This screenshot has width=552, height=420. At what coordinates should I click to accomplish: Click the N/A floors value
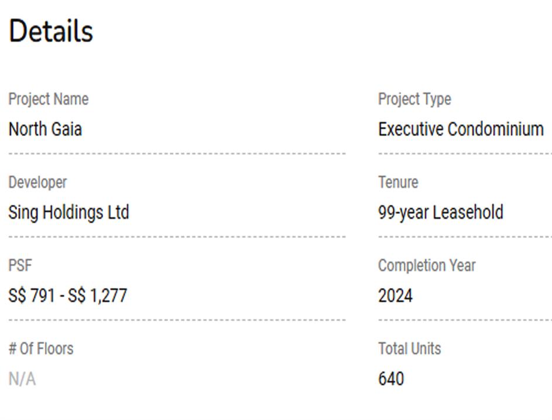22,379
